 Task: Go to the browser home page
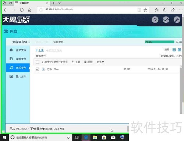pos(30,10)
